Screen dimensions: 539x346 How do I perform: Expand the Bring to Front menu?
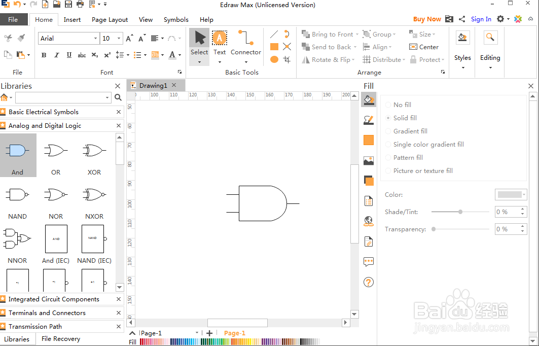357,34
